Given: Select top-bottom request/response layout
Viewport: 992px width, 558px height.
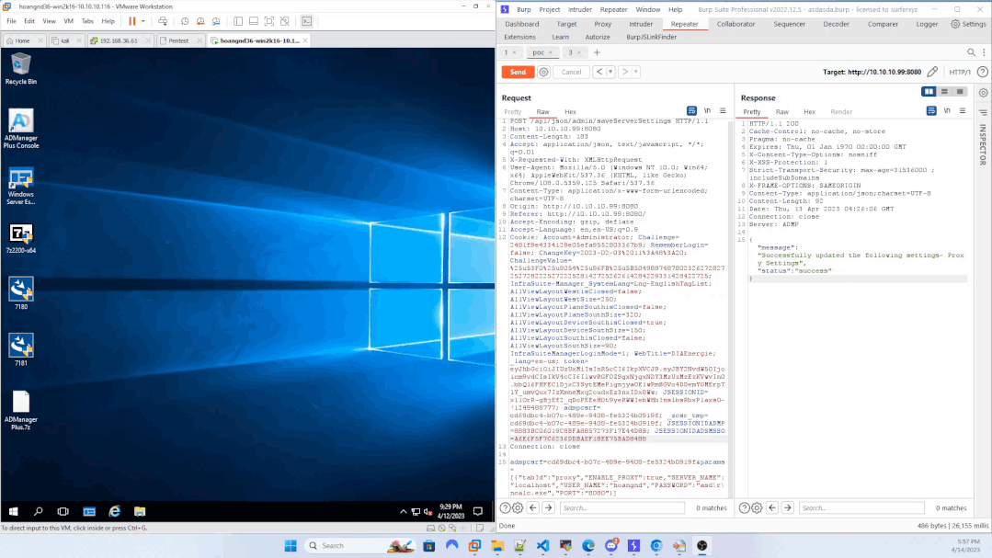Looking at the screenshot, I should 944,92.
